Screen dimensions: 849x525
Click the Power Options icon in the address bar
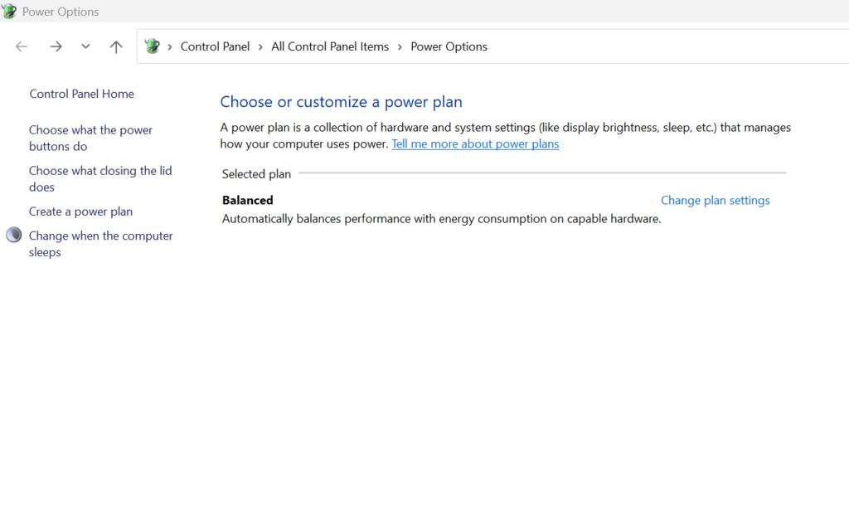tap(152, 46)
